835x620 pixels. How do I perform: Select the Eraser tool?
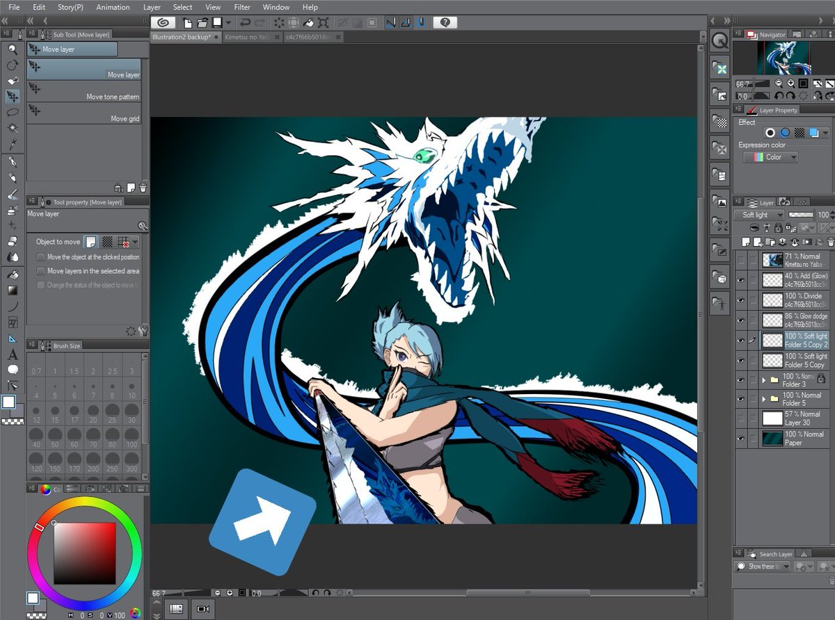pos(12,241)
